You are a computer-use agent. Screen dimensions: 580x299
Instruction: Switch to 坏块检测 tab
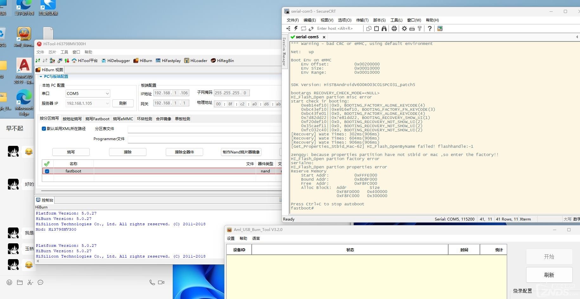point(145,119)
